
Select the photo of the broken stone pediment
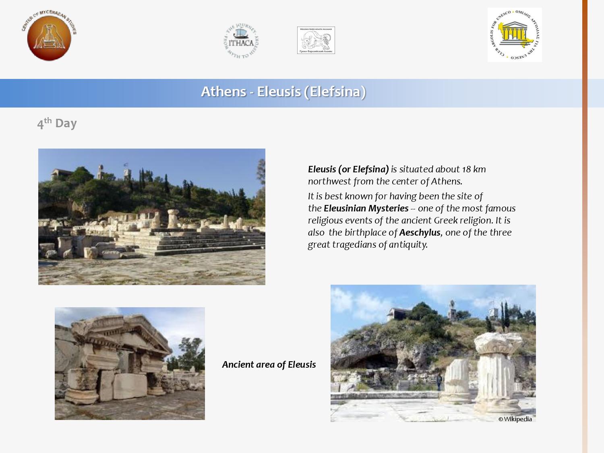point(130,363)
